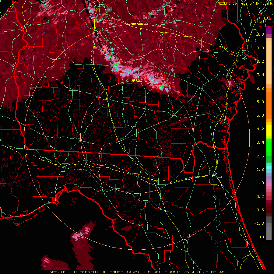Image resolution: width=274 pixels, height=274 pixels.
Task: Select the 5.0 value on the legend
Action: point(260,115)
